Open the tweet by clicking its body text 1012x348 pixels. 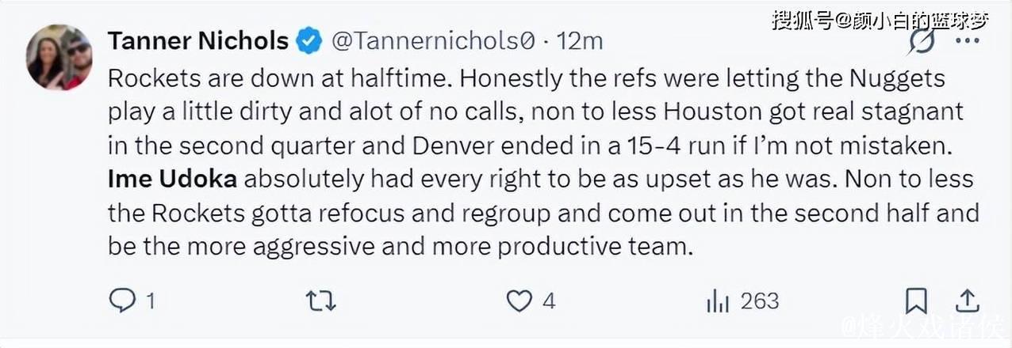click(523, 145)
